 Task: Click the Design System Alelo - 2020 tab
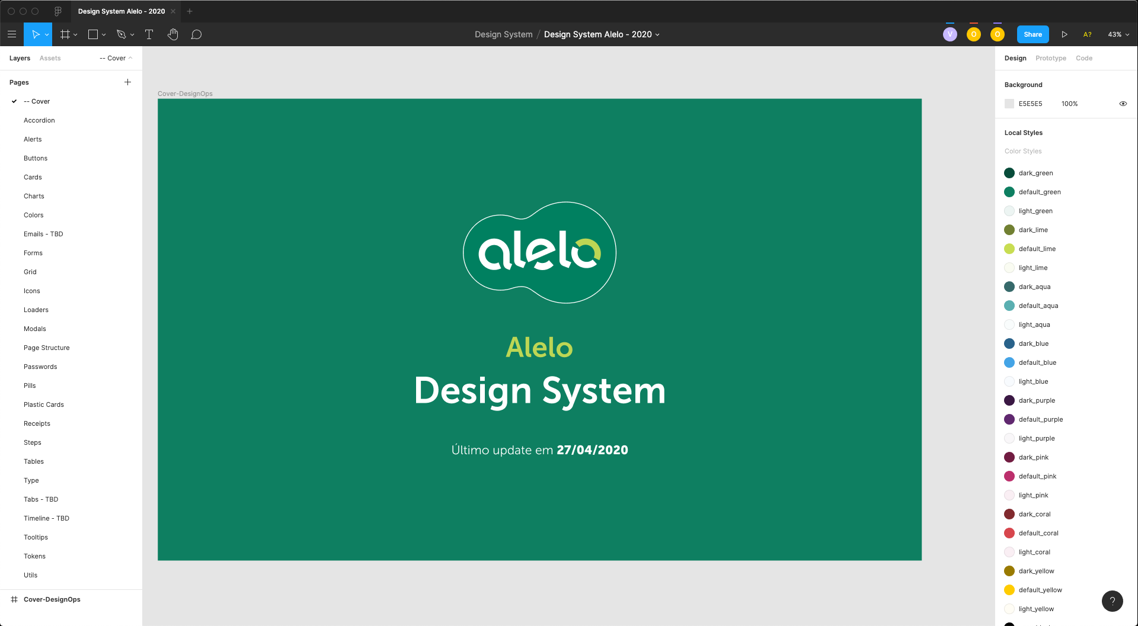coord(122,11)
